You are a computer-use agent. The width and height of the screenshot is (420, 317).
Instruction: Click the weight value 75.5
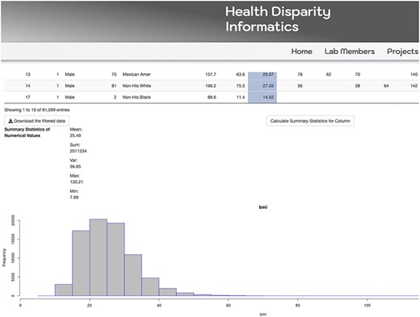241,86
